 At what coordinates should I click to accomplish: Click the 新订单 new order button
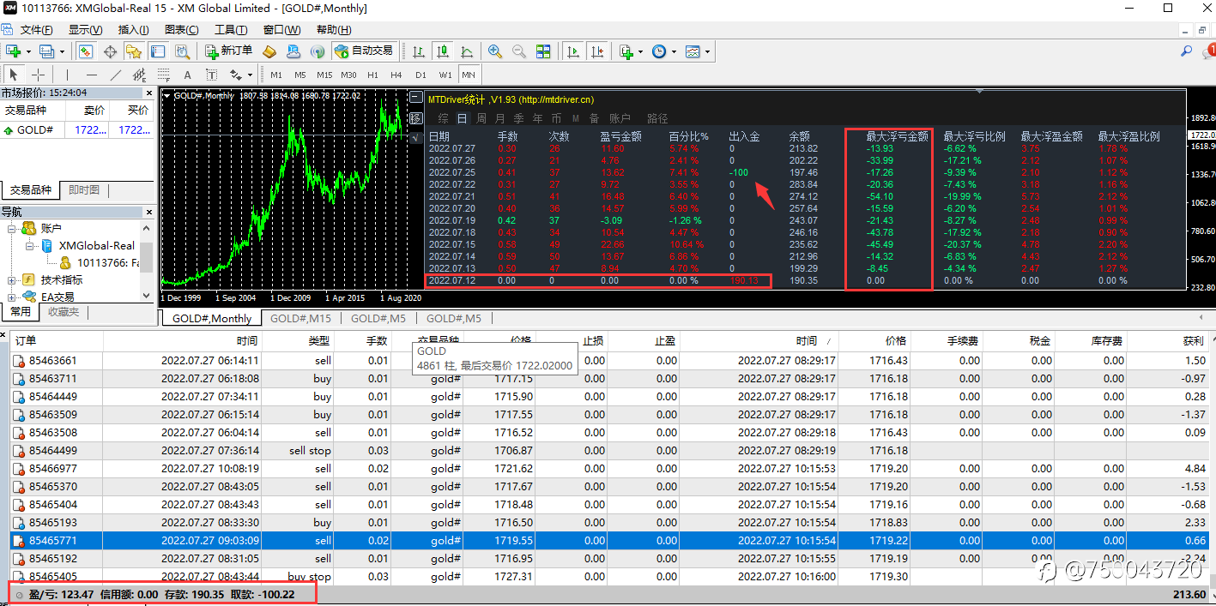tap(228, 51)
